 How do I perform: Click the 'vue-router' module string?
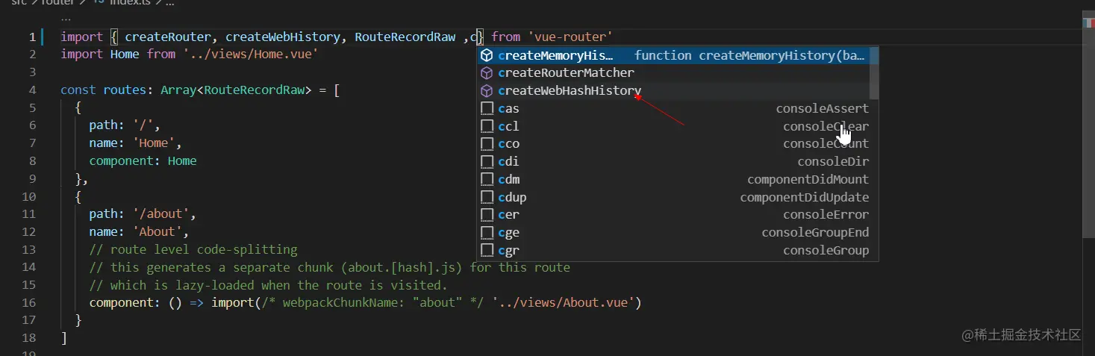(570, 37)
